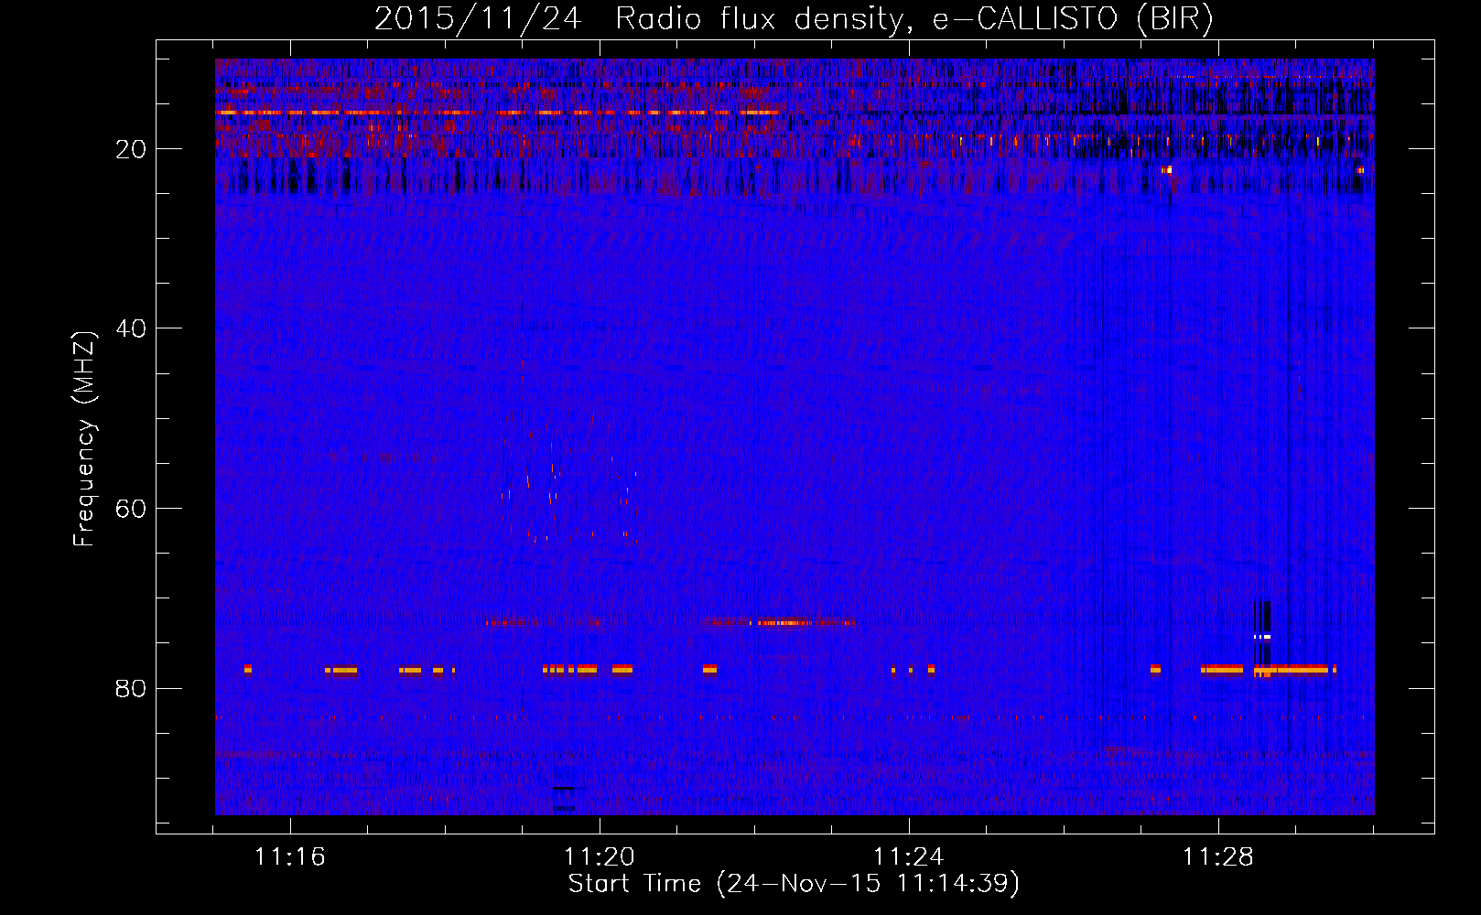Click the 11:24 time tick label
The height and width of the screenshot is (915, 1481).
[x=909, y=857]
